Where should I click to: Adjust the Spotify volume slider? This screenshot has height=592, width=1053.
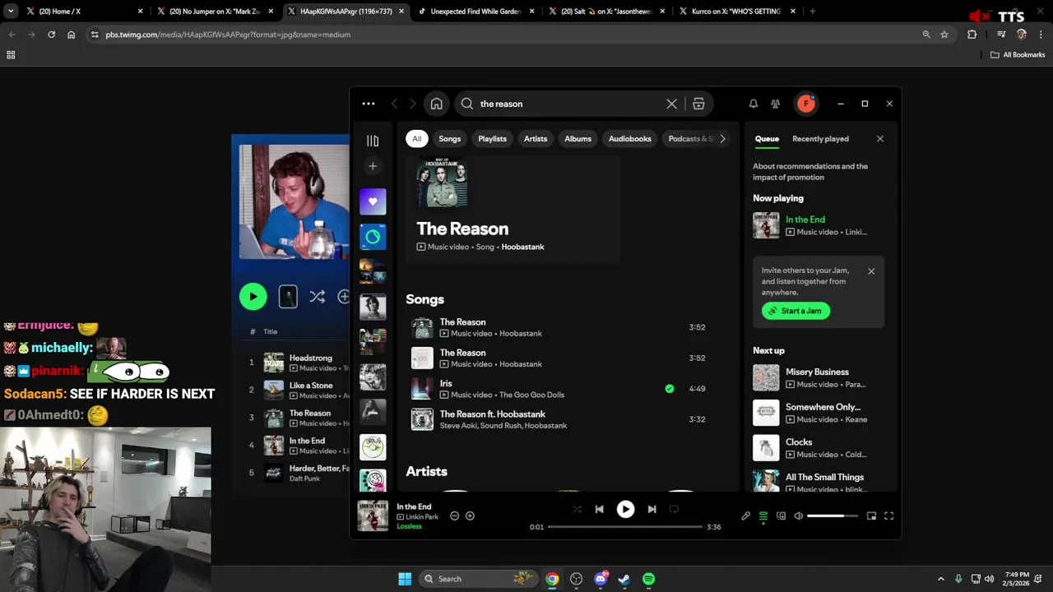point(832,516)
